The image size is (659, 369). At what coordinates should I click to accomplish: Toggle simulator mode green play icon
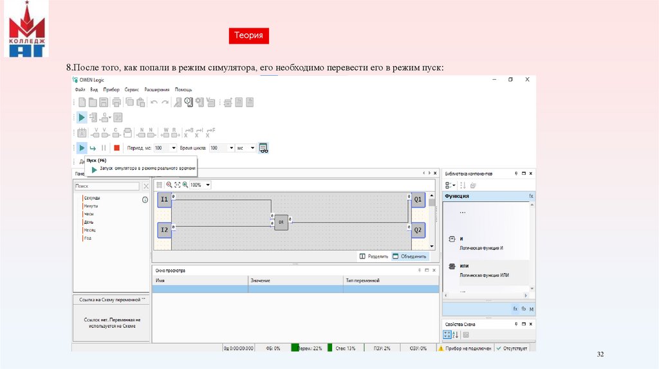pyautogui.click(x=82, y=118)
